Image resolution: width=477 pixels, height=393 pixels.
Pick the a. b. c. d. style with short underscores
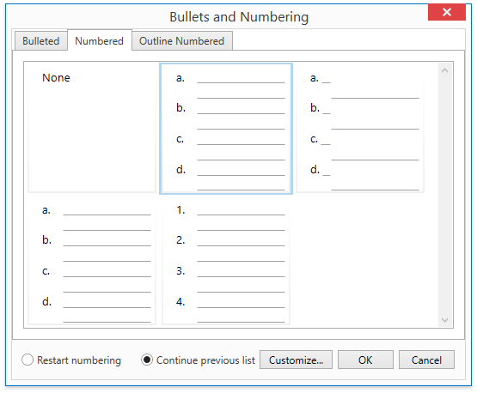360,128
